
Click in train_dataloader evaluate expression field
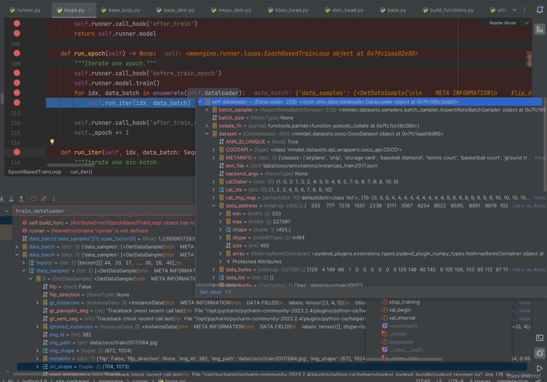[105, 211]
